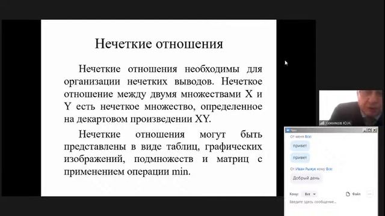Minimize the chat window

(365, 130)
